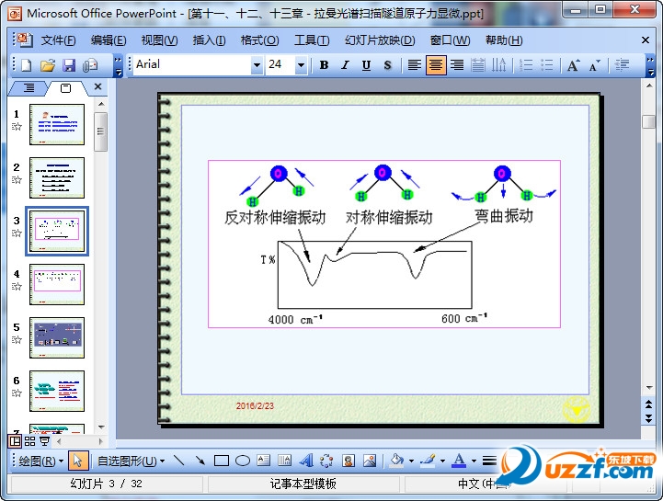Insert a horizontal text box
The image size is (663, 501).
263,461
